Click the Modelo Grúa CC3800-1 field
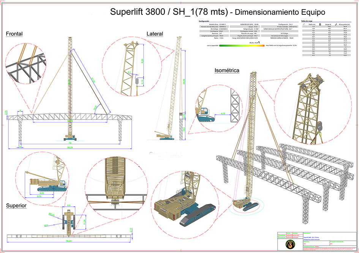The image size is (359, 253). 214,24
